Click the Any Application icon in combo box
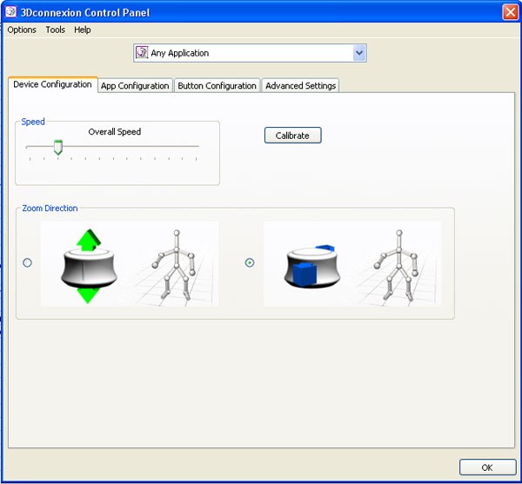This screenshot has height=484, width=522. pos(142,52)
